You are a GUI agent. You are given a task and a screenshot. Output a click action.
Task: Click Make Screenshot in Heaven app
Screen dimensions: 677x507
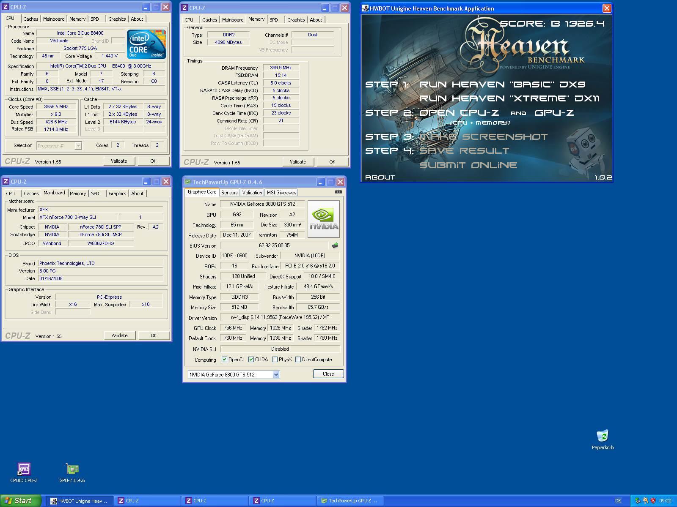point(483,137)
